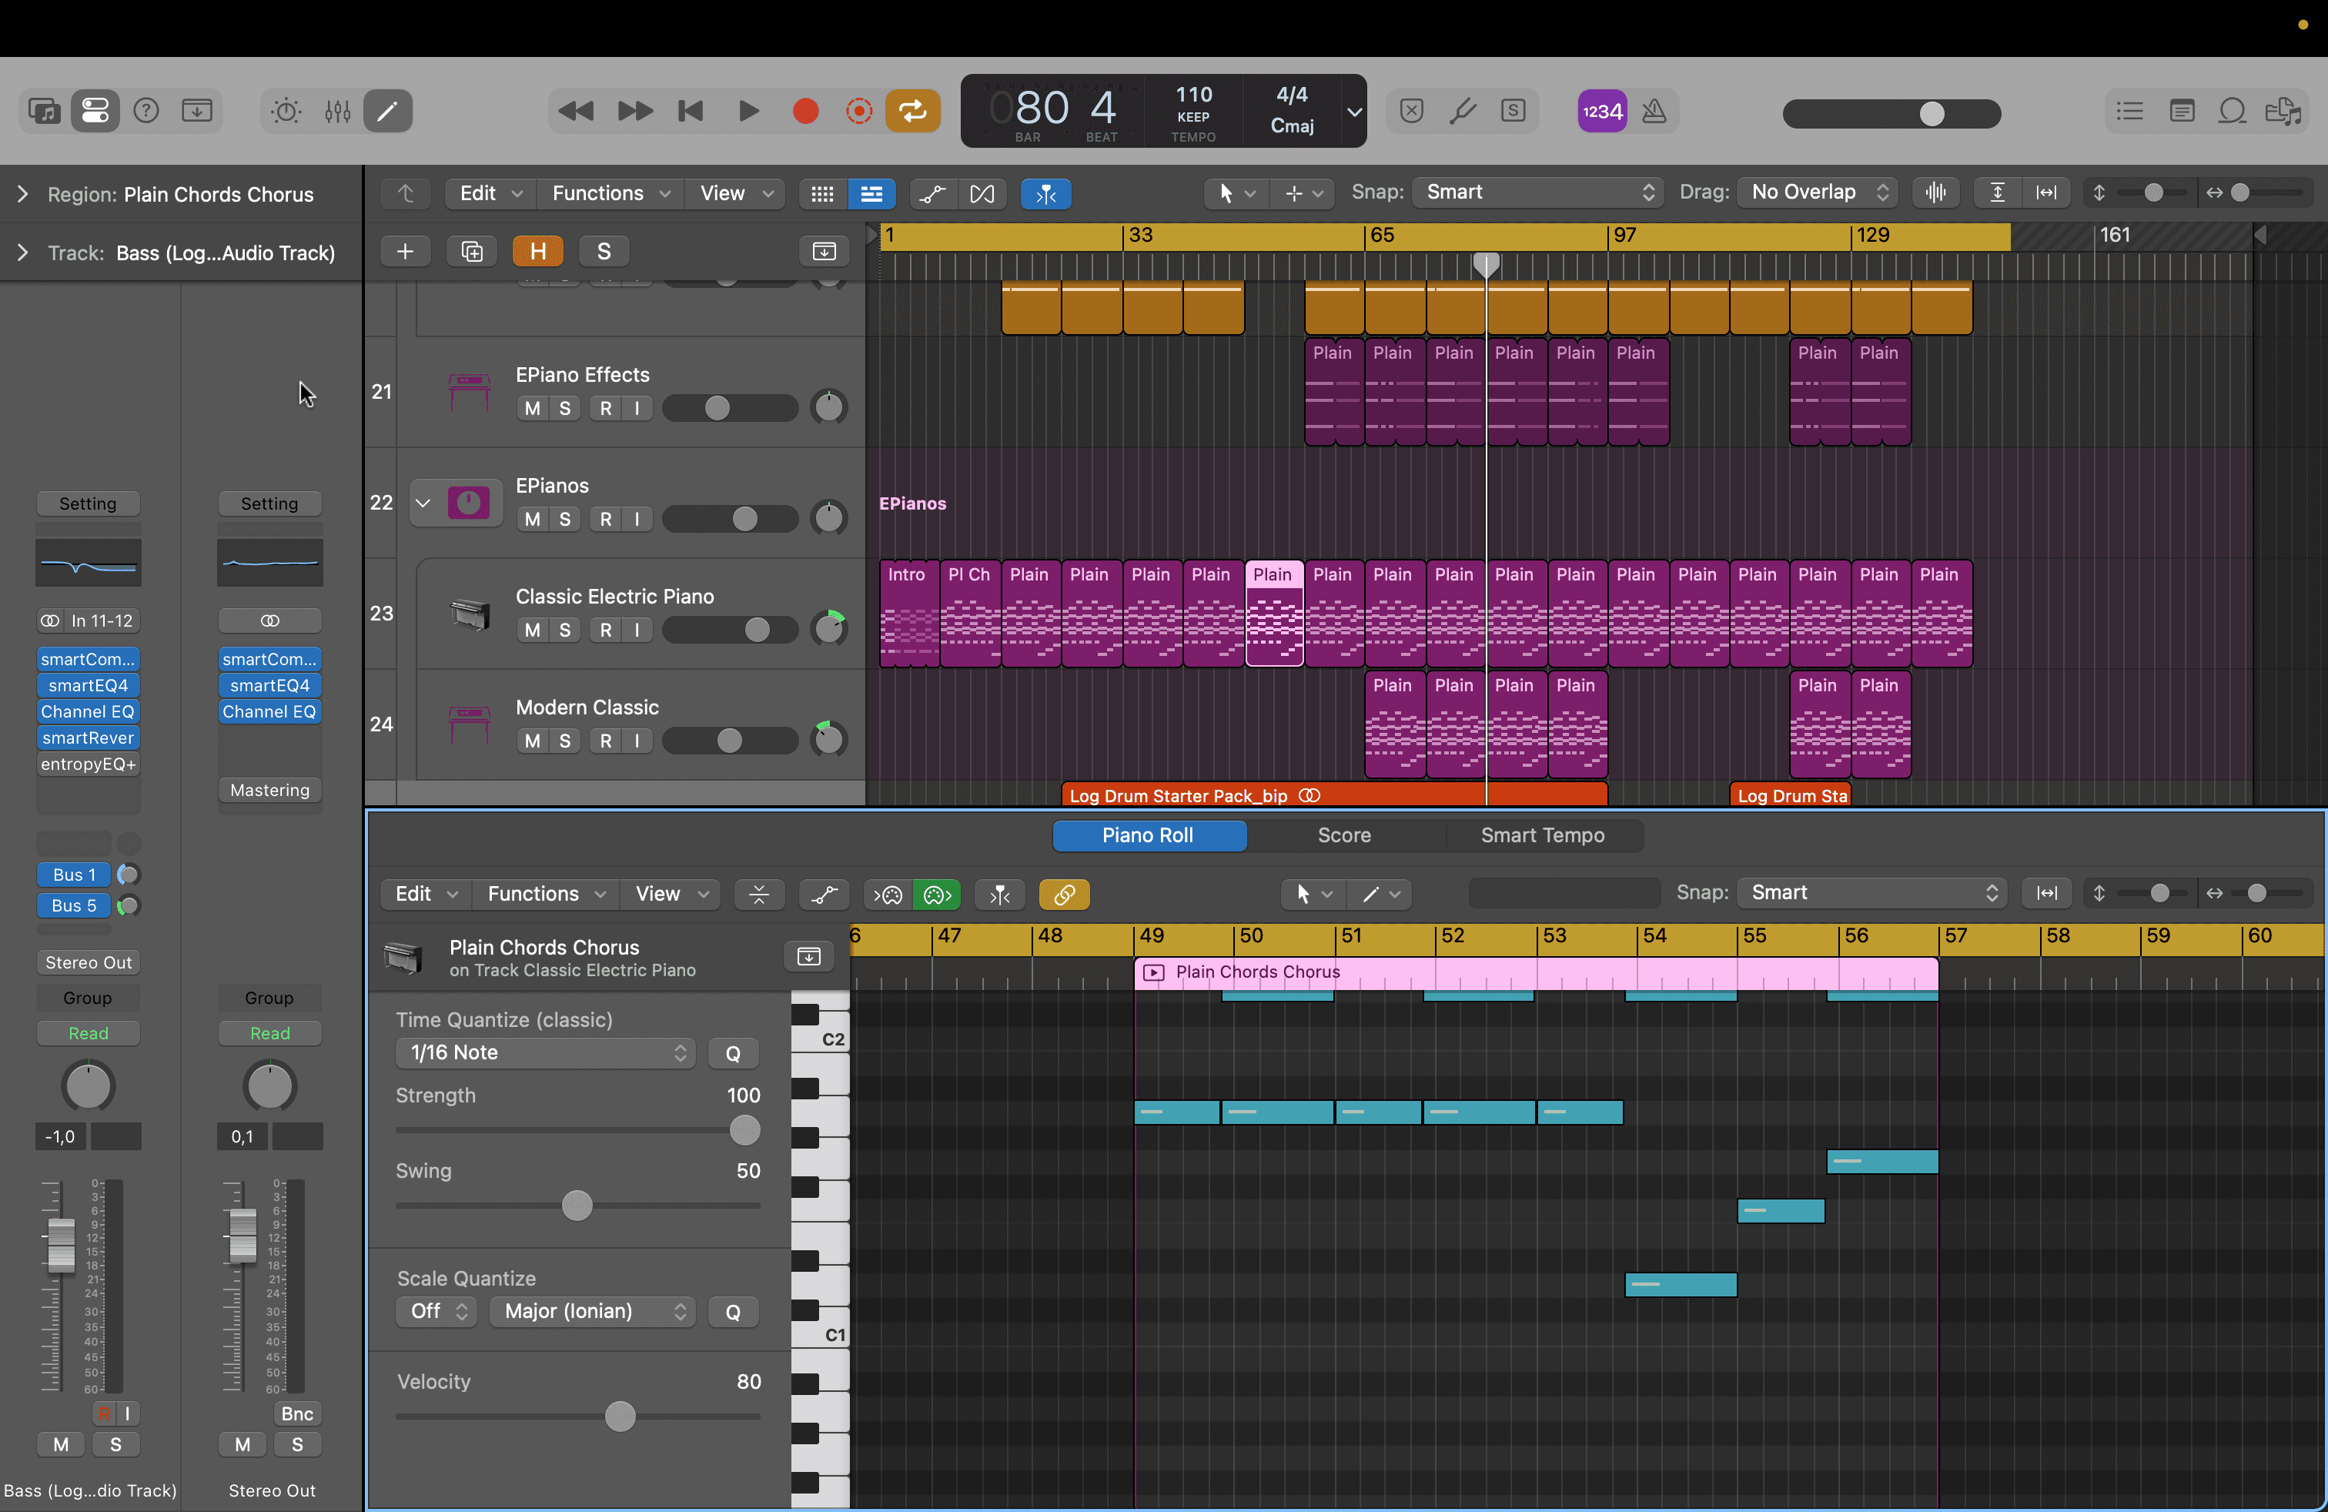Click the Swing slider handle

pos(577,1206)
